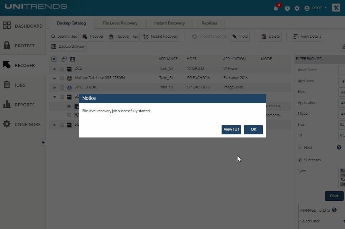
Task: Expand the last SQ asset row
Action: click(55, 125)
